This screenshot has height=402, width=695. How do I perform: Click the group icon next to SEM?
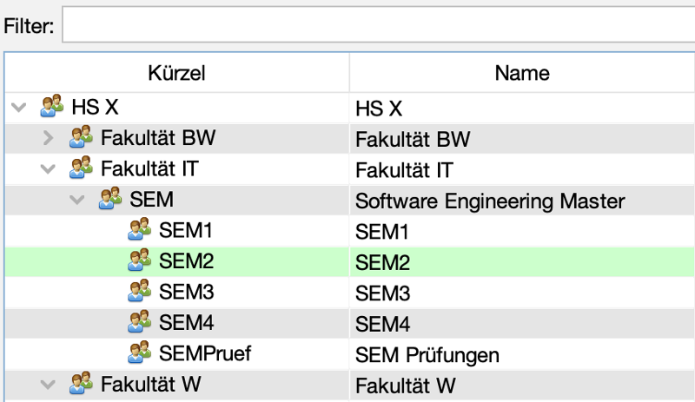coord(110,199)
